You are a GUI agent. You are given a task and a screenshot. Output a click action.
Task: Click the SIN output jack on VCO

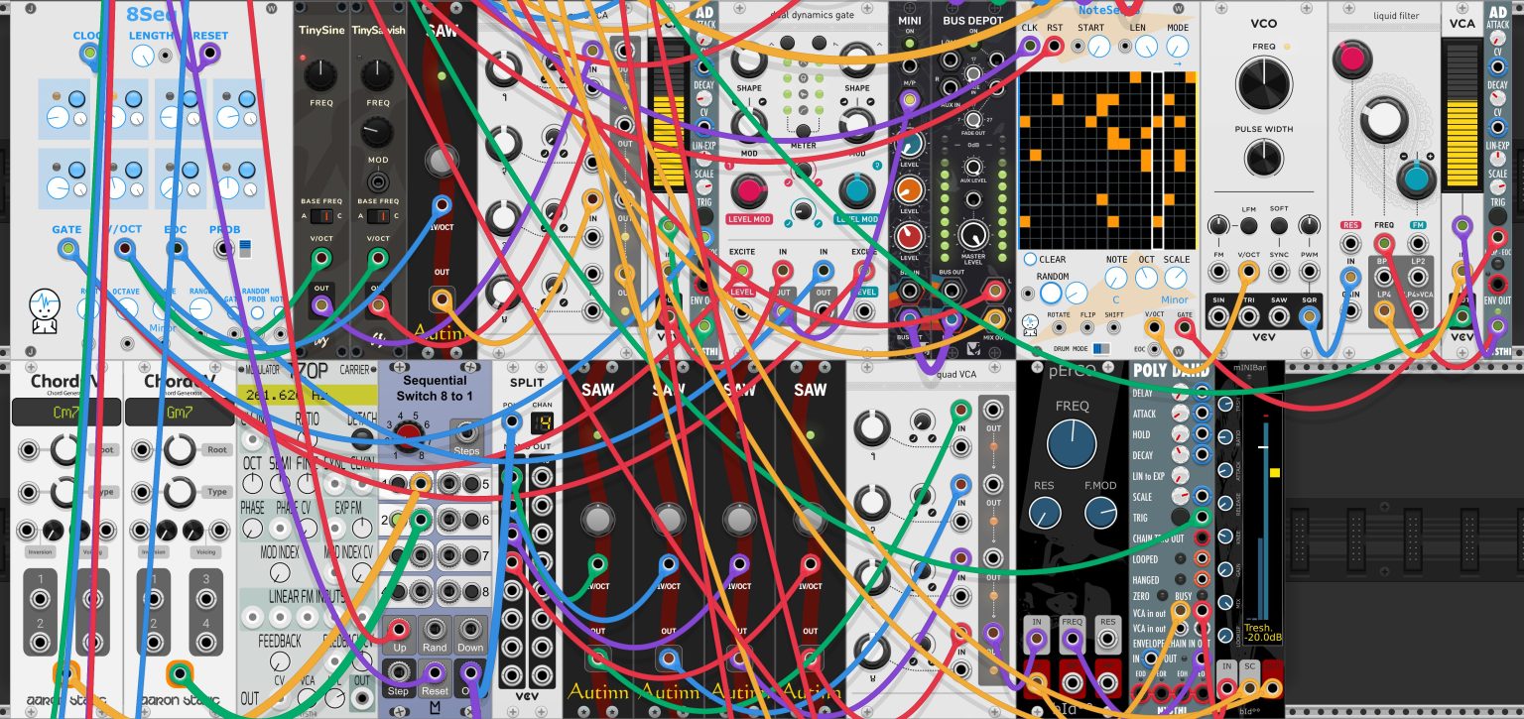tap(1216, 317)
